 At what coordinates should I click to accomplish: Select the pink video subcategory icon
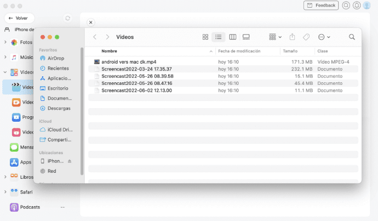point(16,132)
